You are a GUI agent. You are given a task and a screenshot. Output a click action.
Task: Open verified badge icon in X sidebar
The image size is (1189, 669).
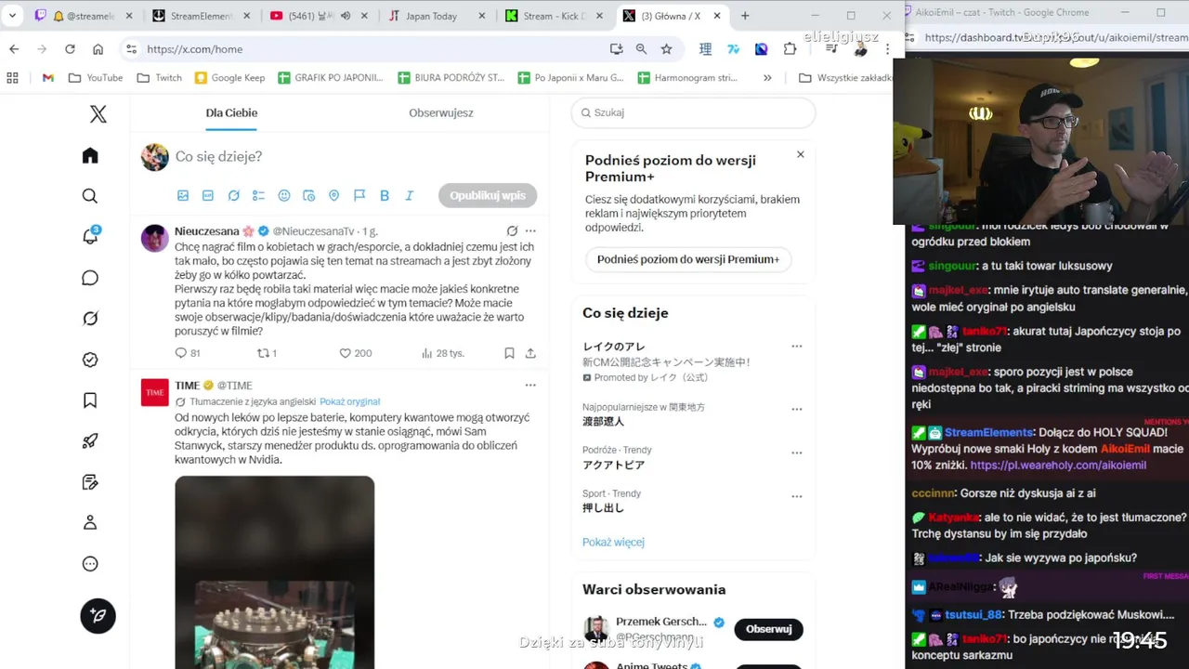coord(90,360)
